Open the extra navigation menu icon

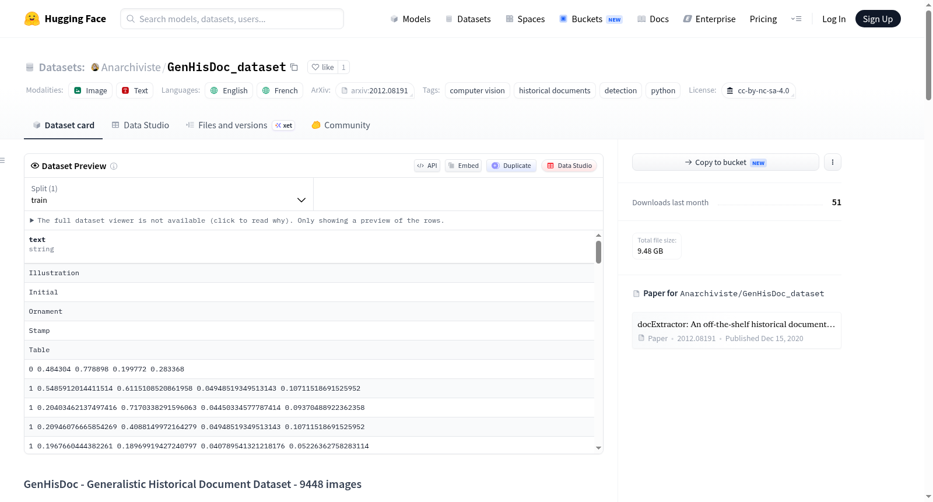click(796, 19)
